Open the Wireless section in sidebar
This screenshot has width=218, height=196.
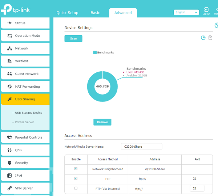click(25, 61)
